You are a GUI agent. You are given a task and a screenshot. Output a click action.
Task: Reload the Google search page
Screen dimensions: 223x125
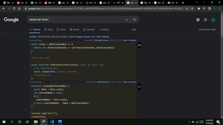pos(14,8)
